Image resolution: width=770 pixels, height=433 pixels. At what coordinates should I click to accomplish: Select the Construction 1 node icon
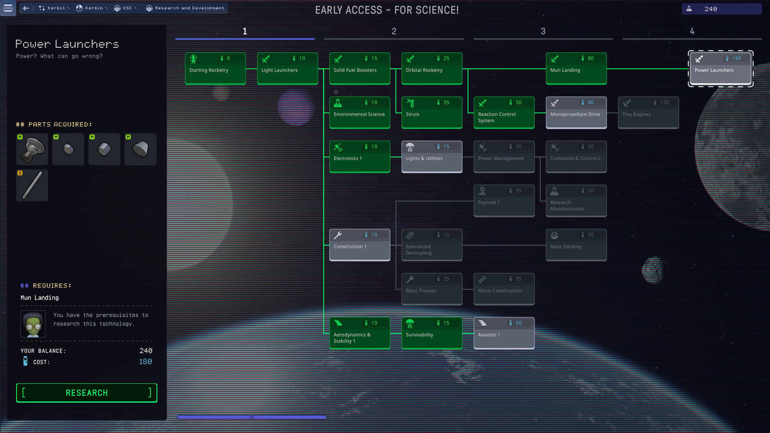[337, 235]
